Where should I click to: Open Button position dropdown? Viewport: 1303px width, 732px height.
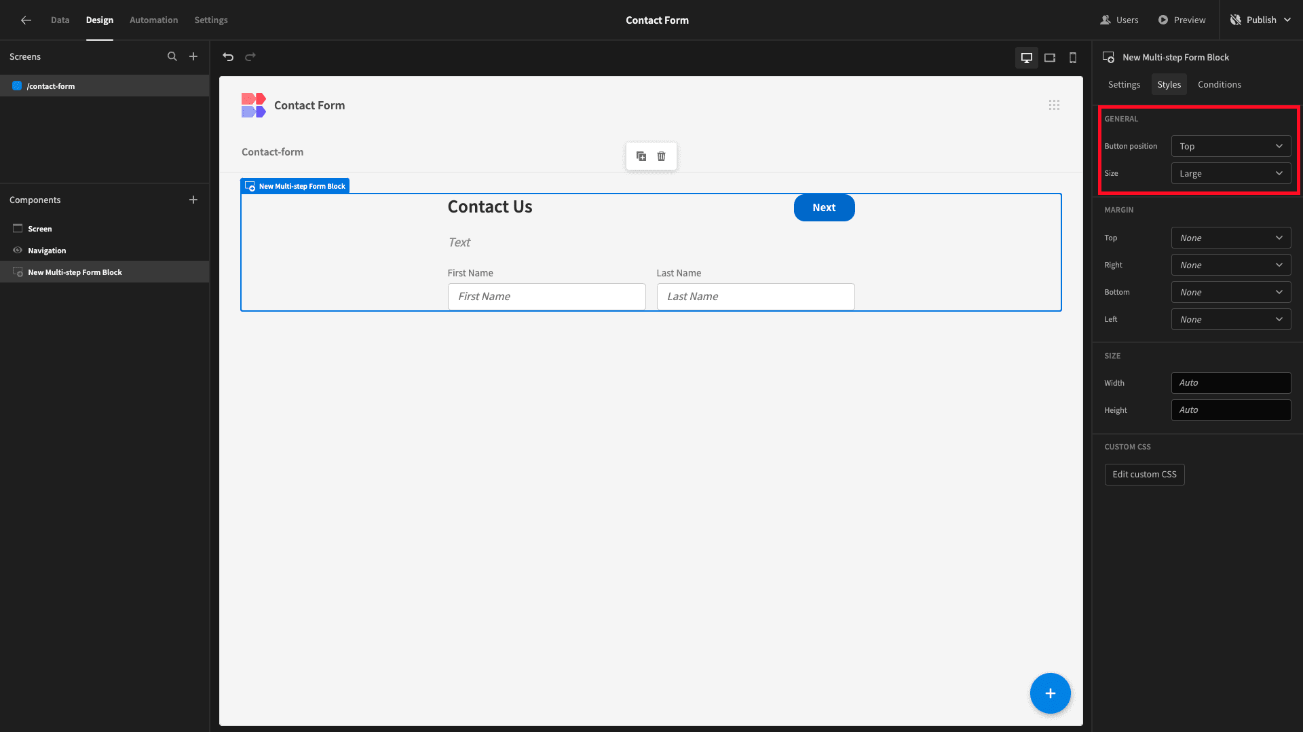(x=1231, y=146)
